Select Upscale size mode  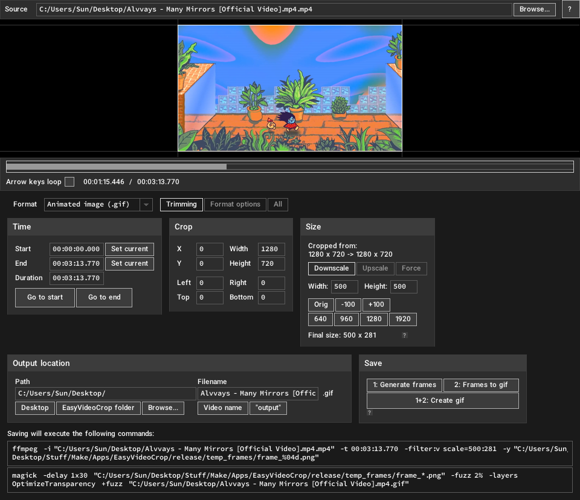[375, 269]
